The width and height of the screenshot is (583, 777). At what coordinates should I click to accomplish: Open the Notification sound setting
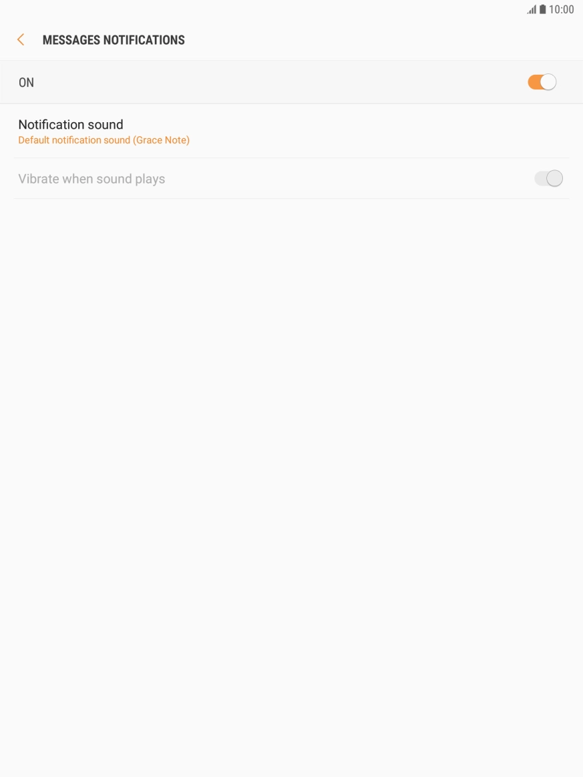(291, 132)
